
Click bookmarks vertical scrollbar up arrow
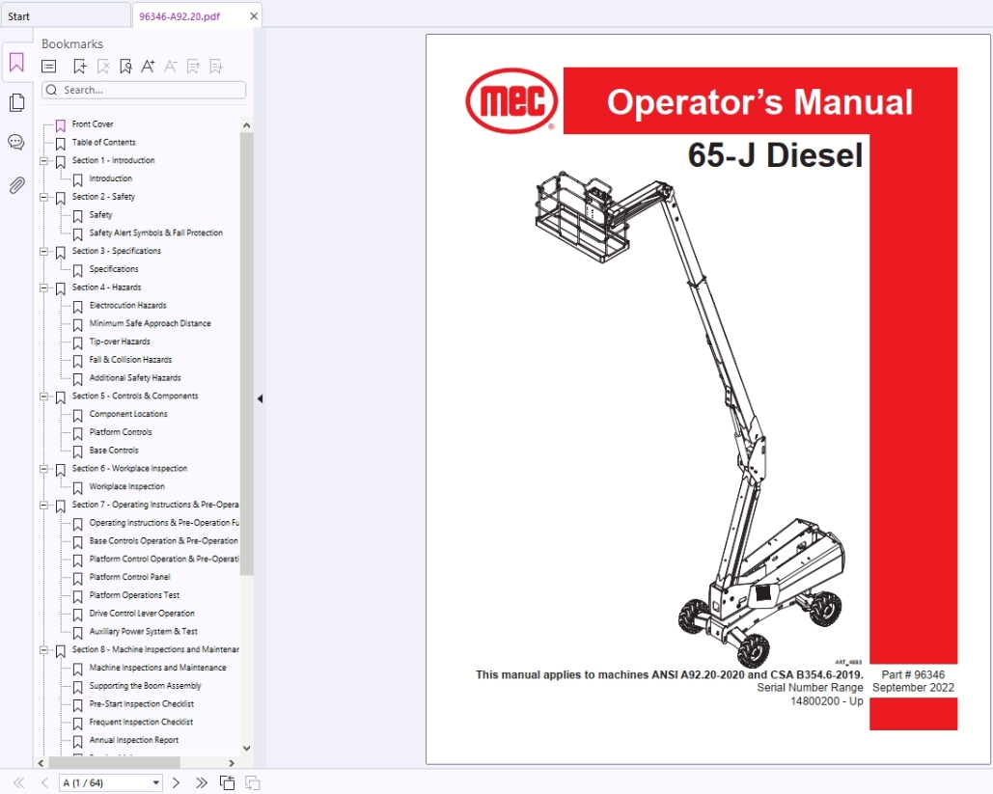coord(246,125)
